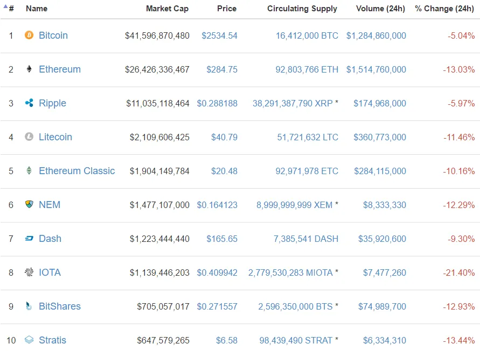Sort by Volume (24h) header
The height and width of the screenshot is (351, 480).
point(380,9)
